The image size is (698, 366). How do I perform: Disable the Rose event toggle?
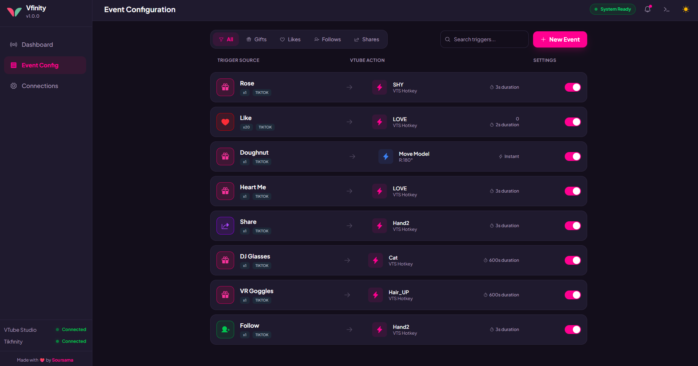572,87
